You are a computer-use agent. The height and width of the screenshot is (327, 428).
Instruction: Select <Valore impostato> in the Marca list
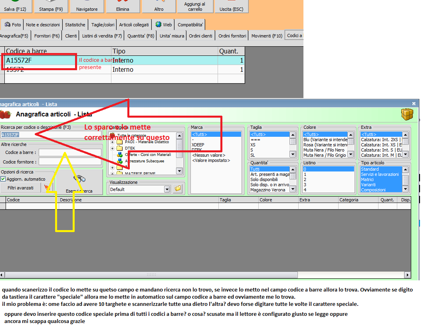[211, 160]
